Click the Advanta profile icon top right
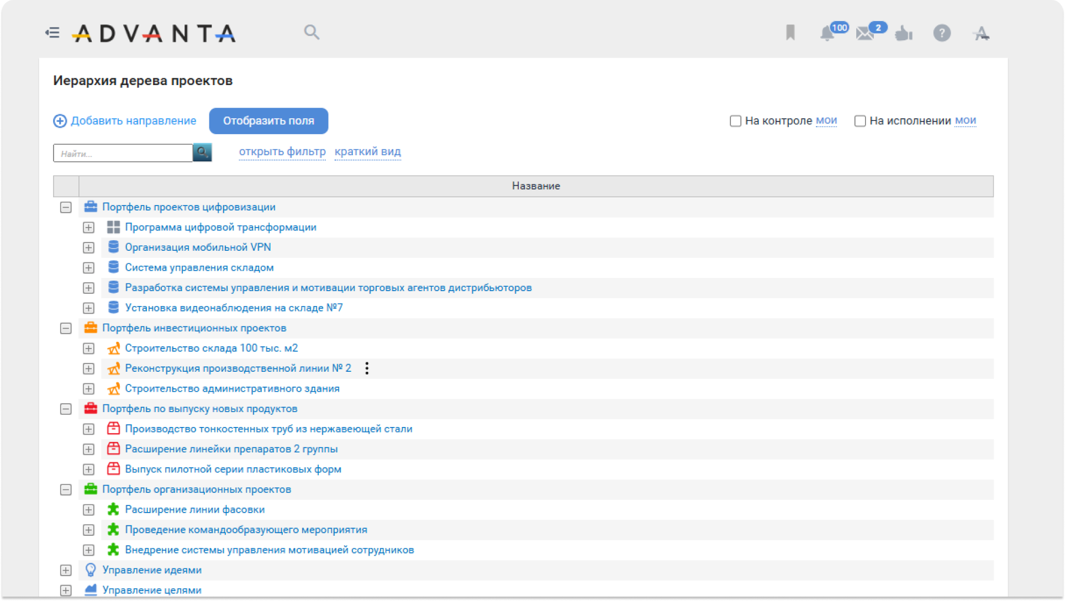The height and width of the screenshot is (601, 1065). [981, 34]
